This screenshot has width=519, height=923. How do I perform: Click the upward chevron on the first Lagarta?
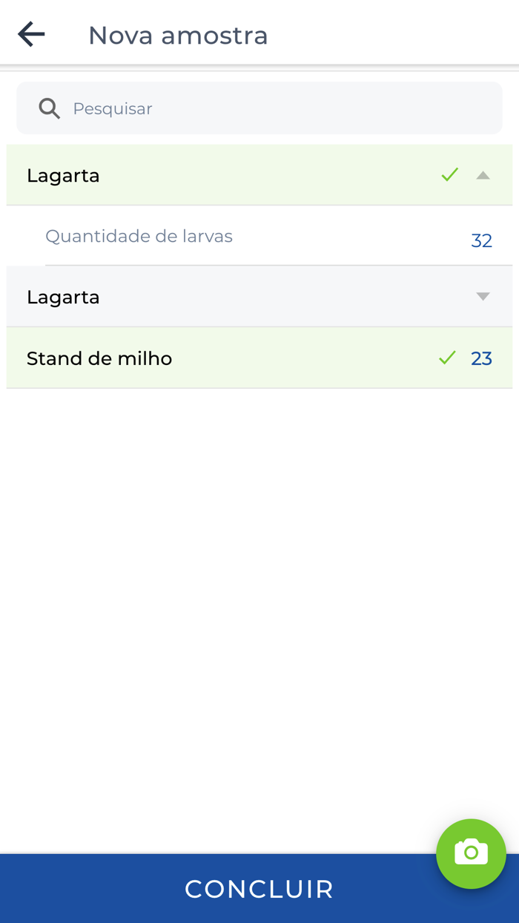point(483,175)
